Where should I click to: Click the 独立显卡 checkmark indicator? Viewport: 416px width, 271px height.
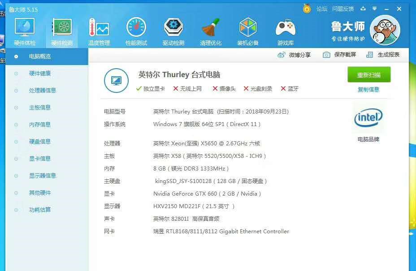(x=151, y=89)
